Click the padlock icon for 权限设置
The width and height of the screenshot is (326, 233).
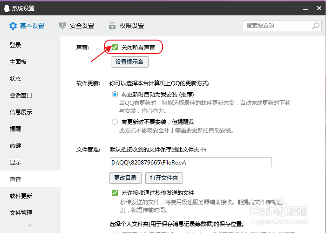pos(112,26)
